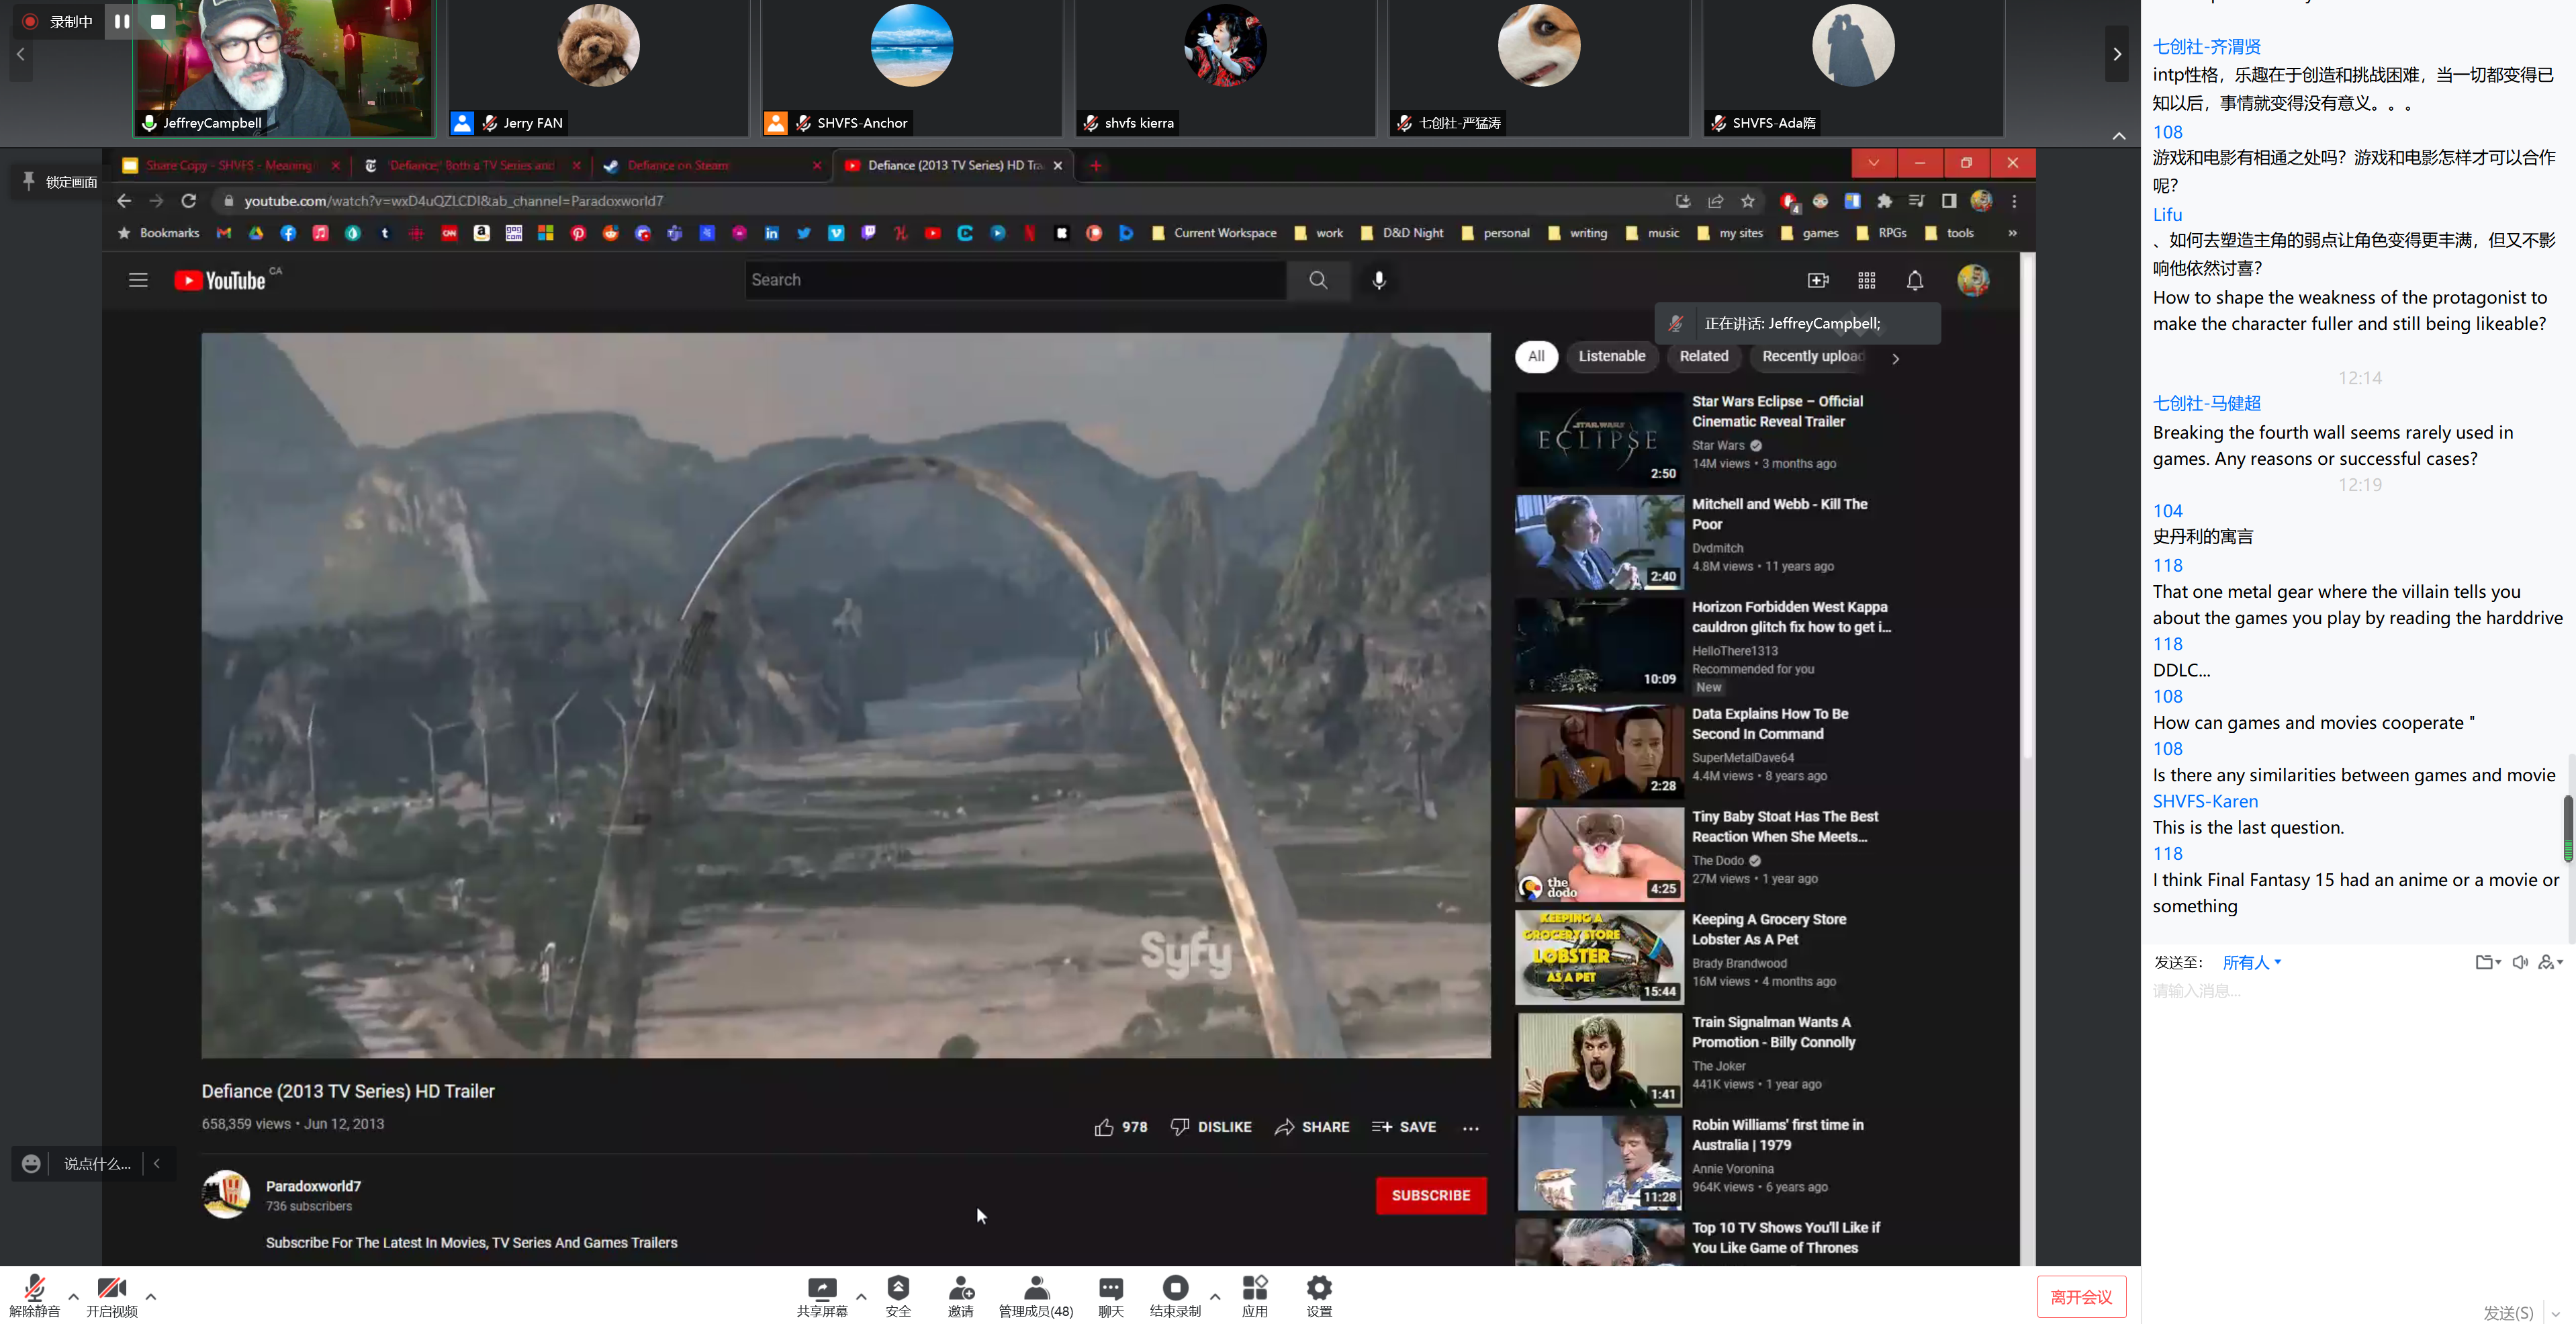
Task: Open Security options in meeting toolbar
Action: 898,1296
